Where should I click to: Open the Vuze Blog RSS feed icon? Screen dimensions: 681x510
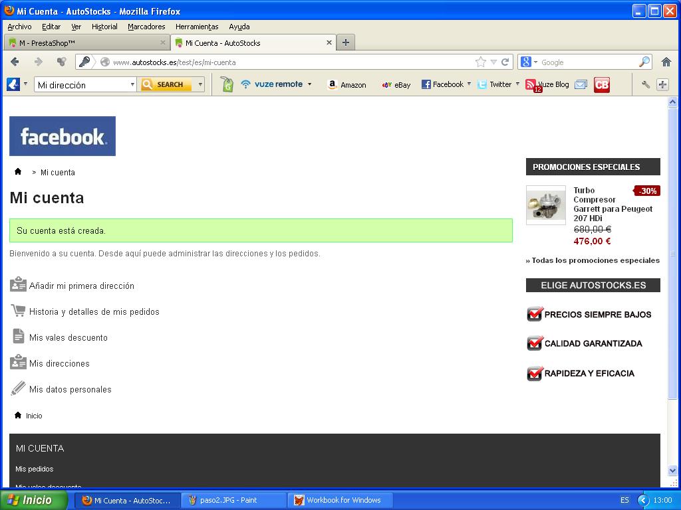(531, 84)
